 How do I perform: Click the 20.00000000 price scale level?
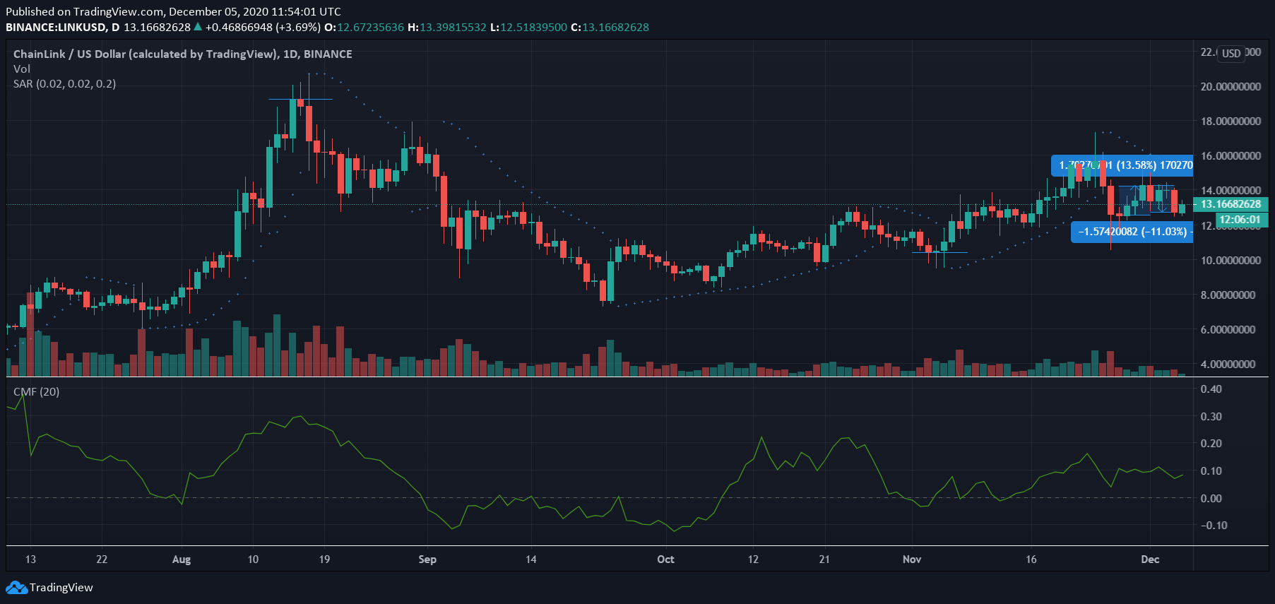[x=1230, y=86]
